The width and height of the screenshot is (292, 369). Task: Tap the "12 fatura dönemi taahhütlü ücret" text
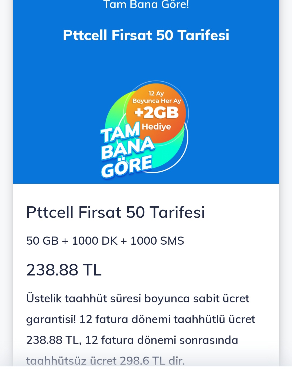click(167, 319)
